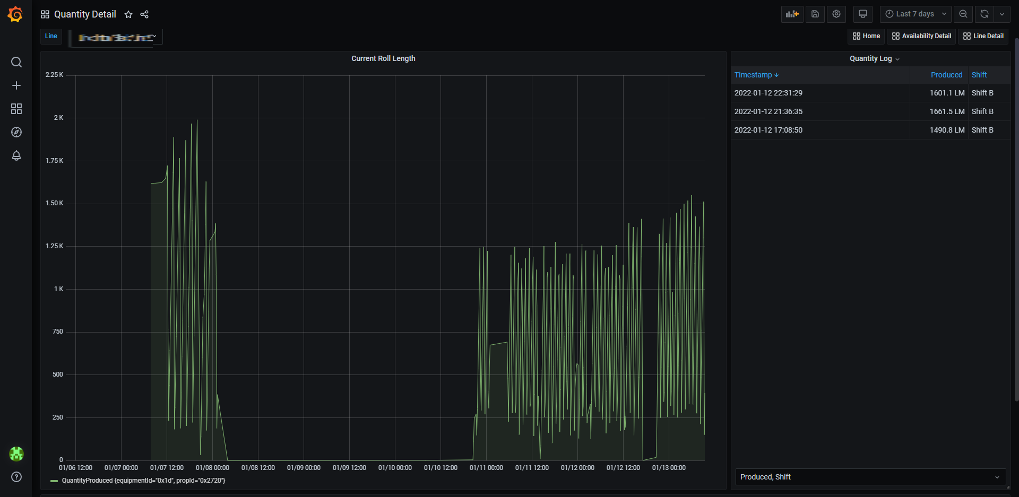Click the 1661.5 LM produced value
The image size is (1019, 497).
(x=947, y=111)
